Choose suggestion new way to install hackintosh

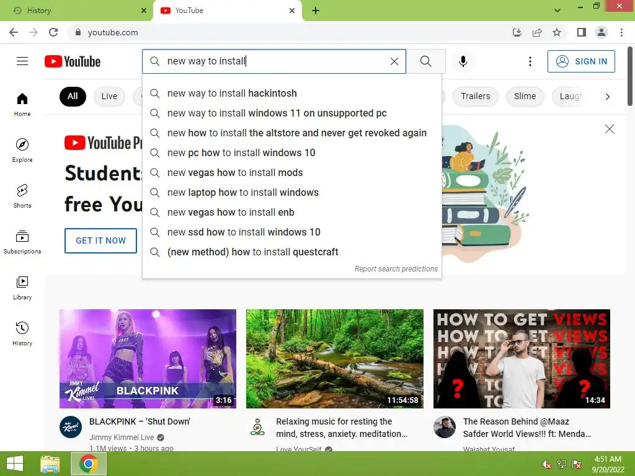point(291,94)
